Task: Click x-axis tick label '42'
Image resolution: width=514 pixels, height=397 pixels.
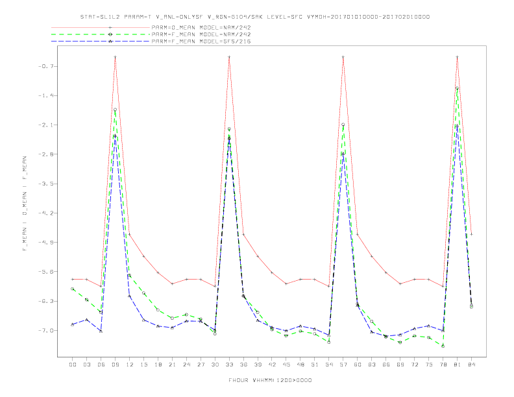Action: 272,365
